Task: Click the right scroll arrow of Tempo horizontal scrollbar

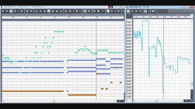Action: pyautogui.click(x=182, y=101)
